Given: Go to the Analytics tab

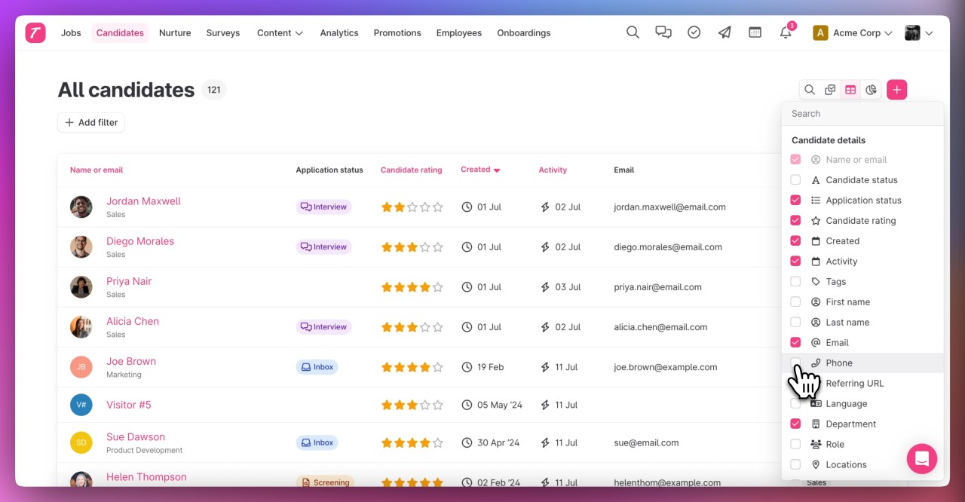Looking at the screenshot, I should [339, 32].
